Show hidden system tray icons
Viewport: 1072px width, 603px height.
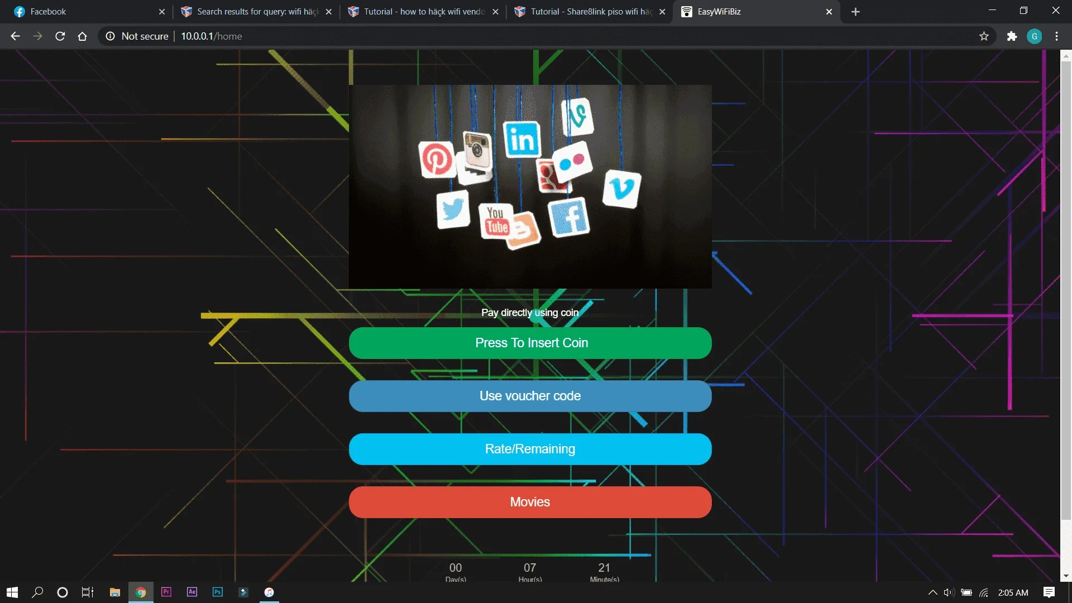tap(932, 592)
